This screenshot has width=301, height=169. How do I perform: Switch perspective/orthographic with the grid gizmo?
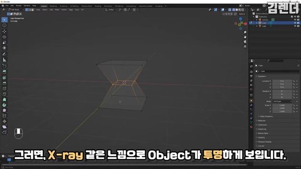tap(245, 46)
